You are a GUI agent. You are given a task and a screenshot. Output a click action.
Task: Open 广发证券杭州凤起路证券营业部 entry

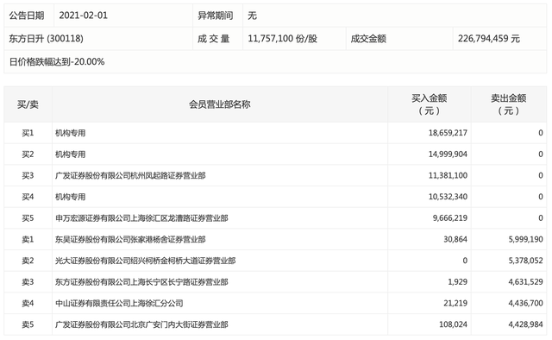(130, 175)
